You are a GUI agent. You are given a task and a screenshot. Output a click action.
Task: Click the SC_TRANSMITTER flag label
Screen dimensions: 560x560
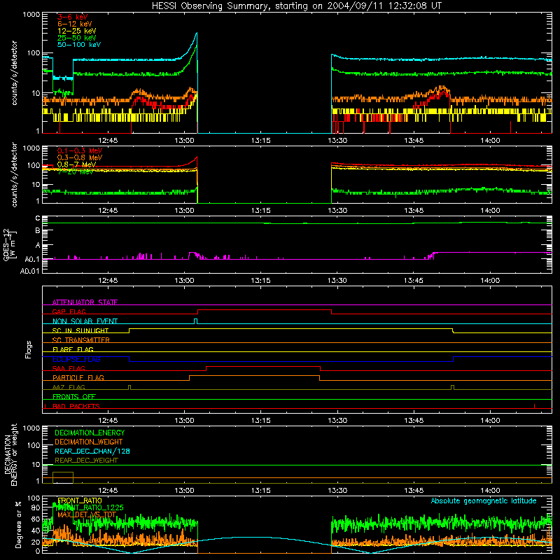click(80, 340)
